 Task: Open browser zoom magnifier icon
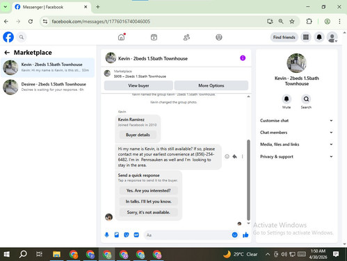(x=281, y=22)
